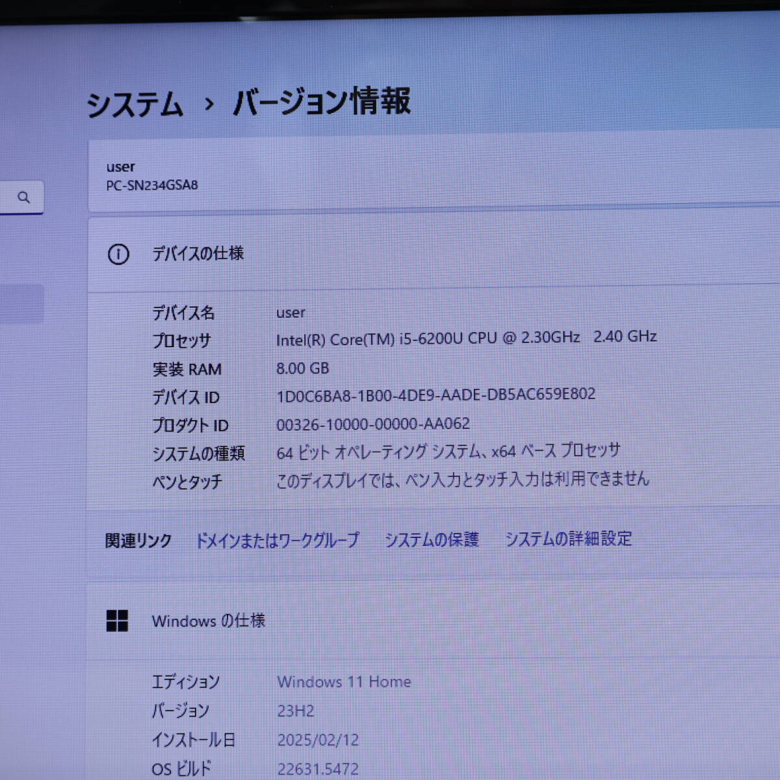Select the device name value user

click(x=291, y=313)
